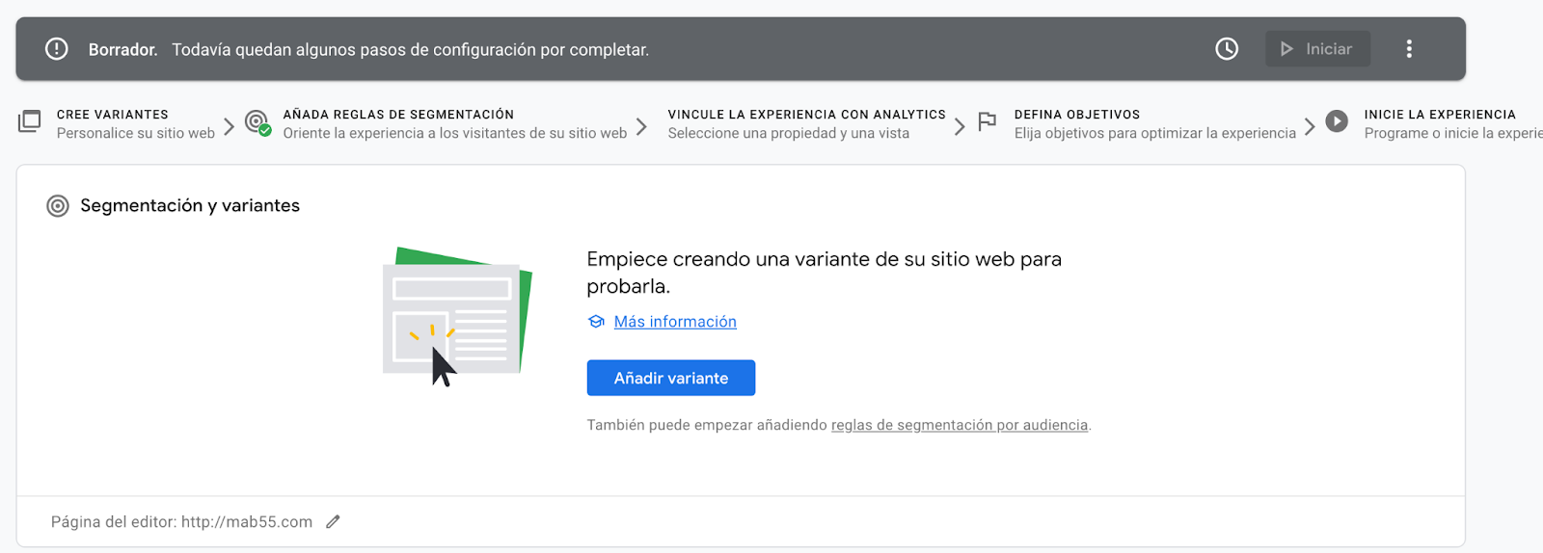Click the graduation cap icon beside Más información
1543x553 pixels.
[x=596, y=322]
